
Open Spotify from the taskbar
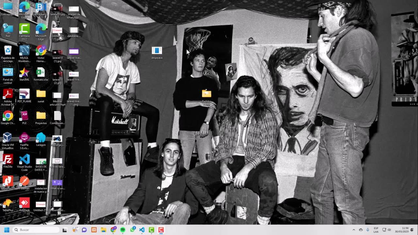(x=123, y=230)
